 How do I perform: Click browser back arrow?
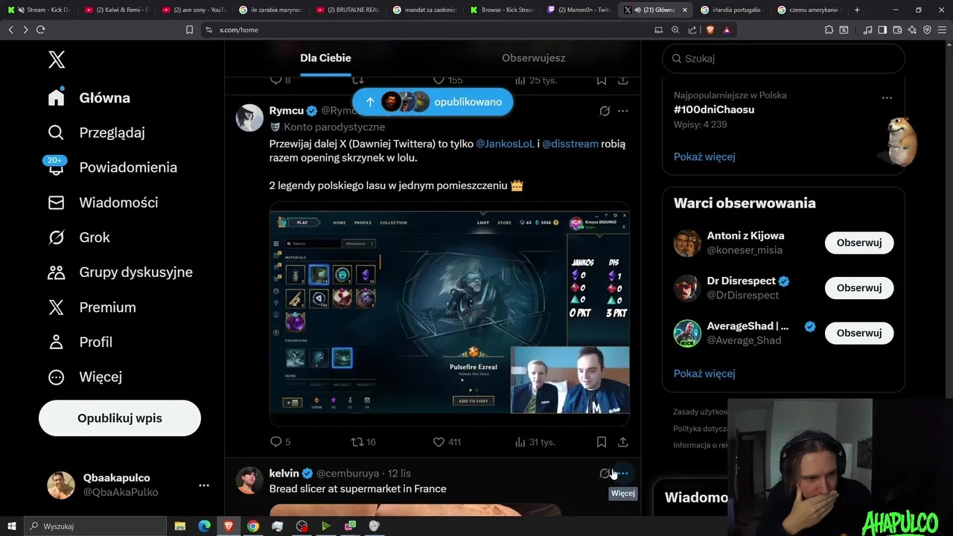click(10, 30)
